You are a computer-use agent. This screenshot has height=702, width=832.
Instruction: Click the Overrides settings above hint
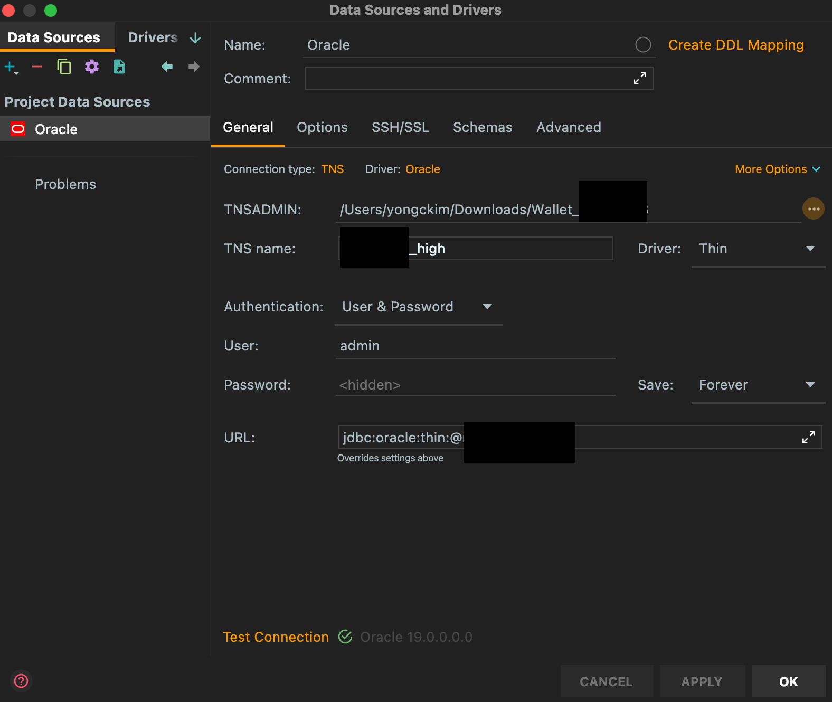pyautogui.click(x=390, y=458)
